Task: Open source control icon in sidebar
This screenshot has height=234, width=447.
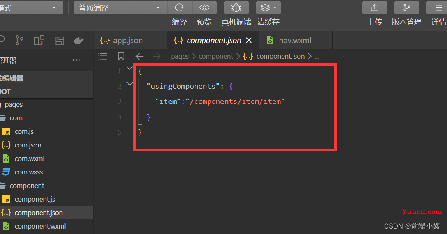Action: click(x=19, y=41)
